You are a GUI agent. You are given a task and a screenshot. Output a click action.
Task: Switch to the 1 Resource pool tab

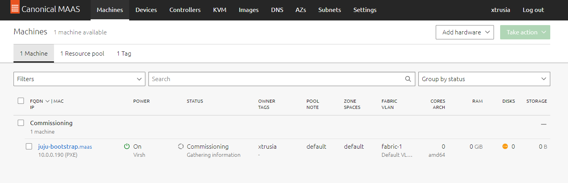[x=82, y=54]
